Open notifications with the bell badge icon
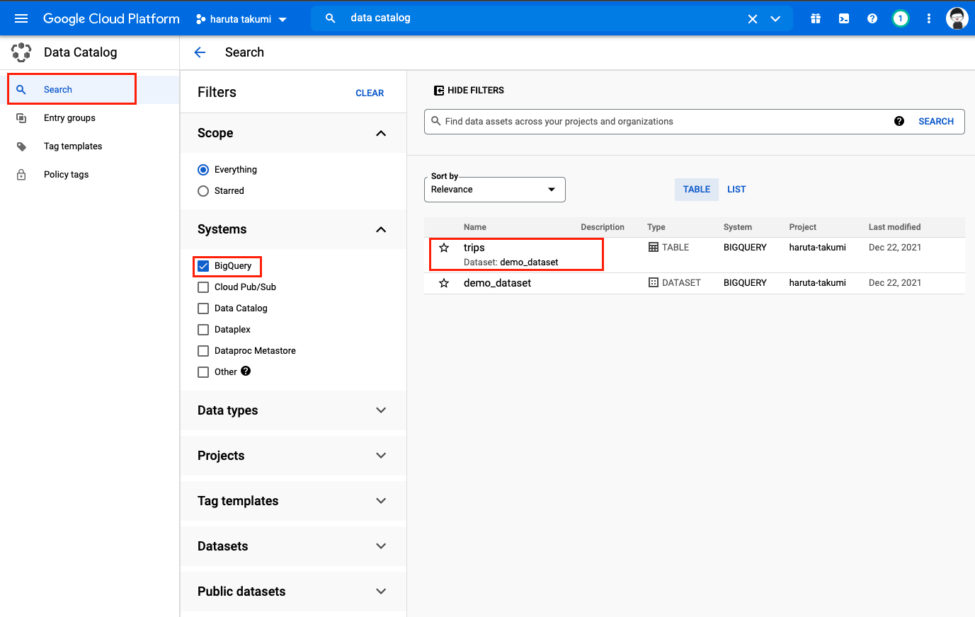This screenshot has width=975, height=617. pos(900,18)
